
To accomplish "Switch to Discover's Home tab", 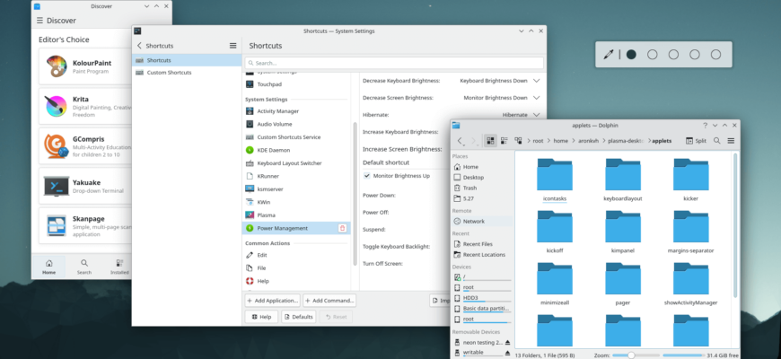I will (48, 267).
